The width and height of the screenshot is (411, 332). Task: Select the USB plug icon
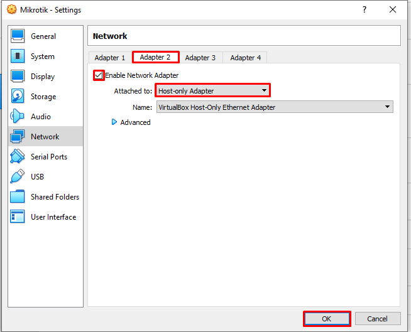point(18,176)
